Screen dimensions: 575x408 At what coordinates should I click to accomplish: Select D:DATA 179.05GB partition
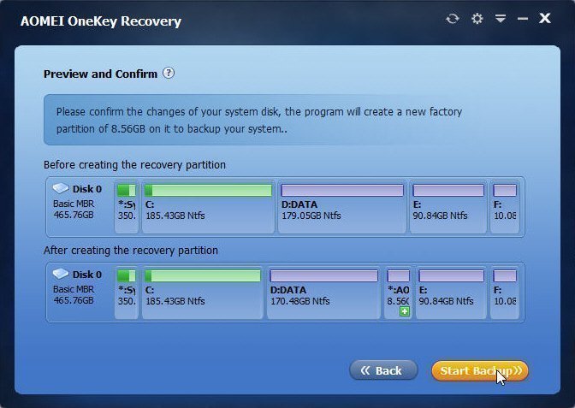coord(342,207)
